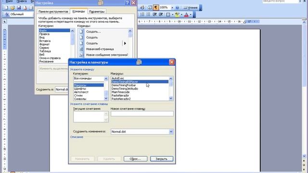Select the DemoTimingBSPlayer macro
The image size is (308, 173).
[x=140, y=82]
